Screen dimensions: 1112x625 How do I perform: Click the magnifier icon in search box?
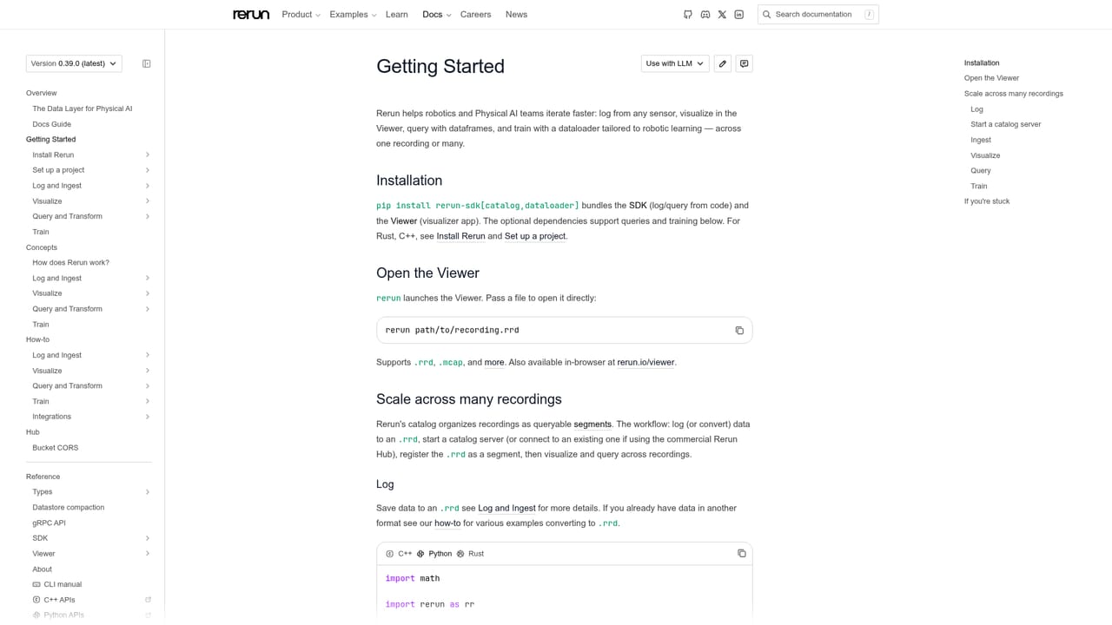[767, 15]
